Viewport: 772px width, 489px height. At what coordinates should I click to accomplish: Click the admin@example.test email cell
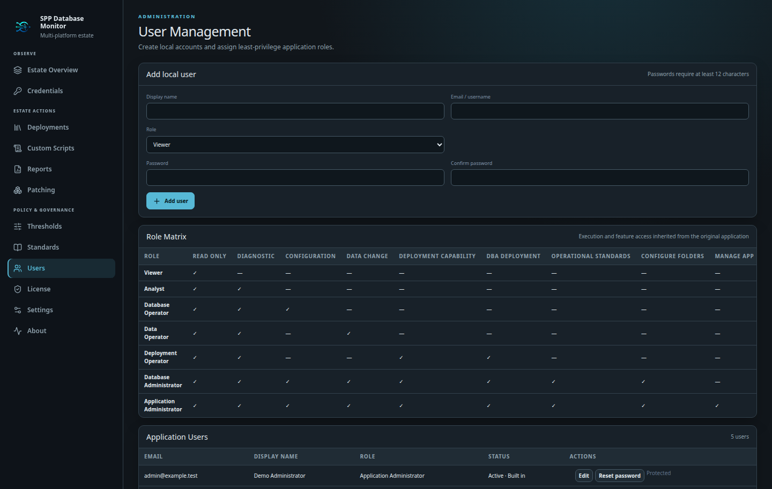(x=171, y=476)
